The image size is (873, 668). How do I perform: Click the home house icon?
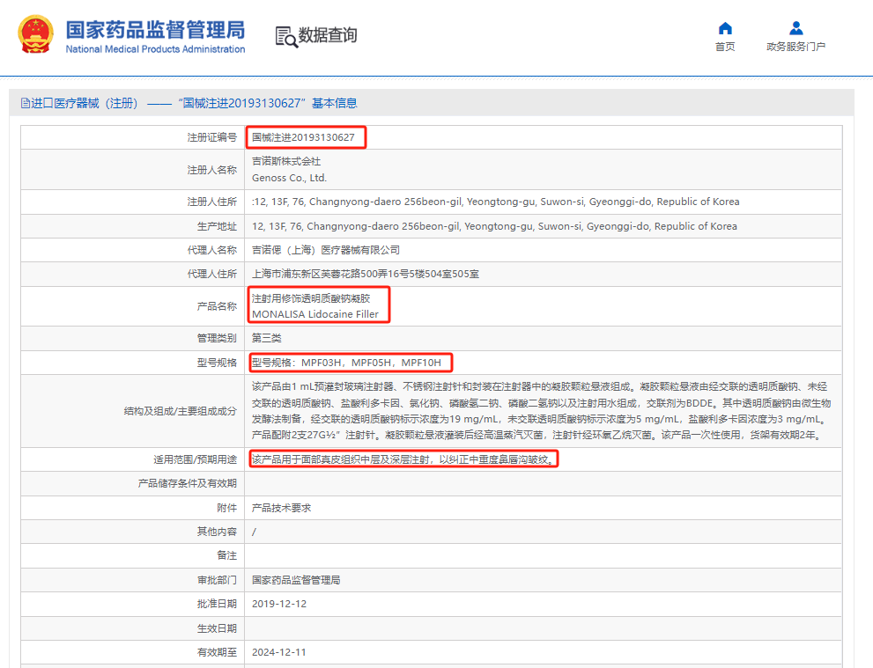tap(725, 28)
